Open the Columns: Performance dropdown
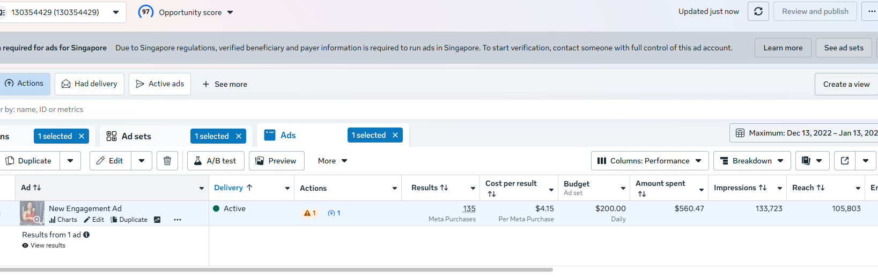878x277 pixels. (650, 161)
